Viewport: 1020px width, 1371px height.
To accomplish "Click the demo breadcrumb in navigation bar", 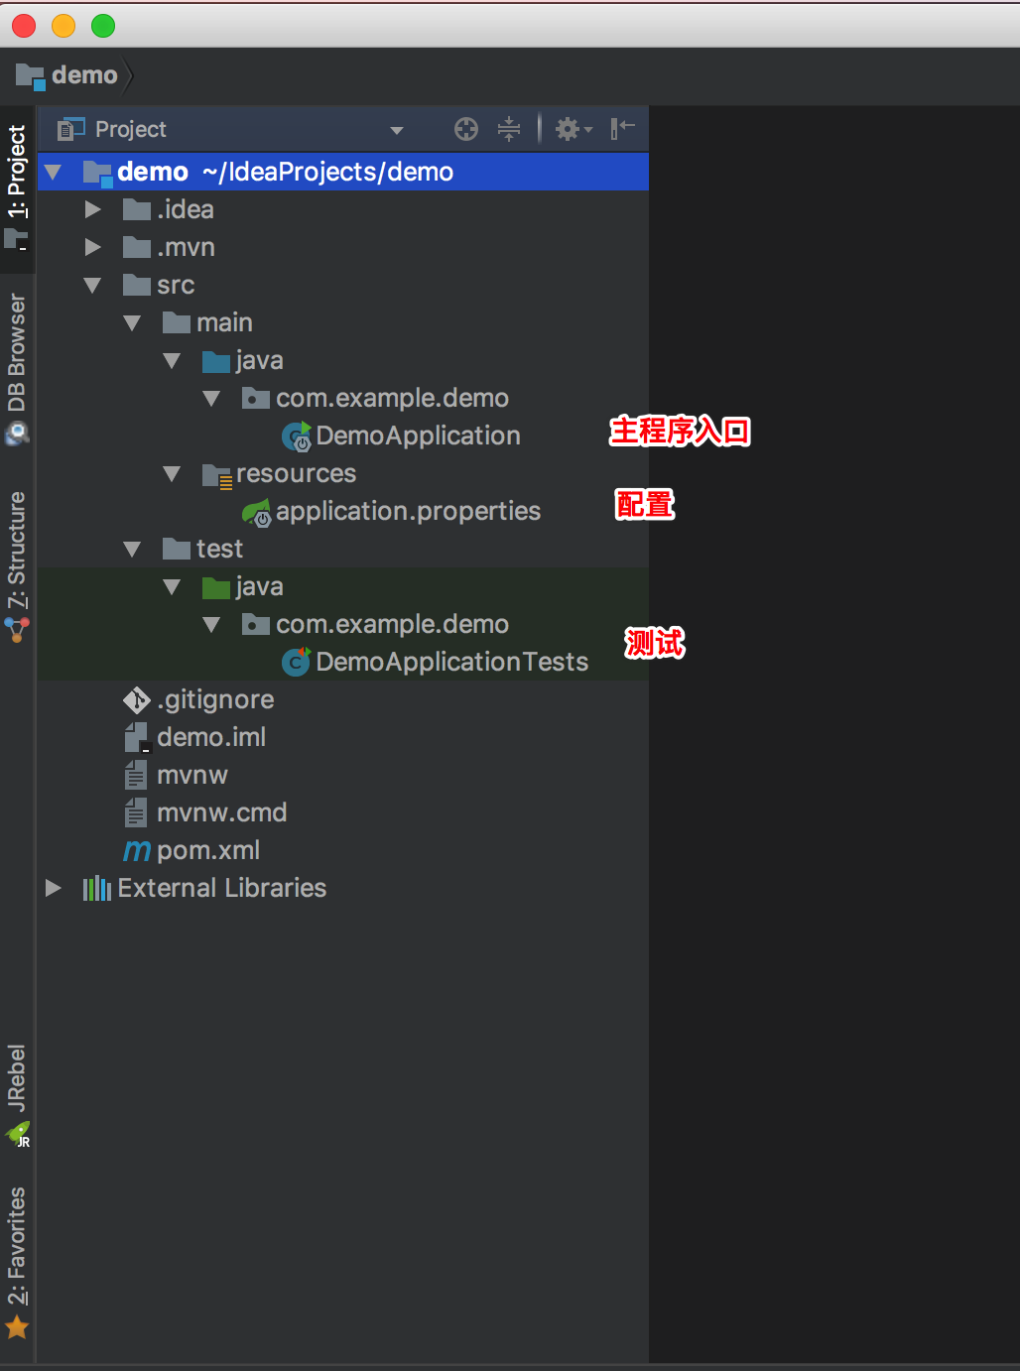I will [x=83, y=75].
